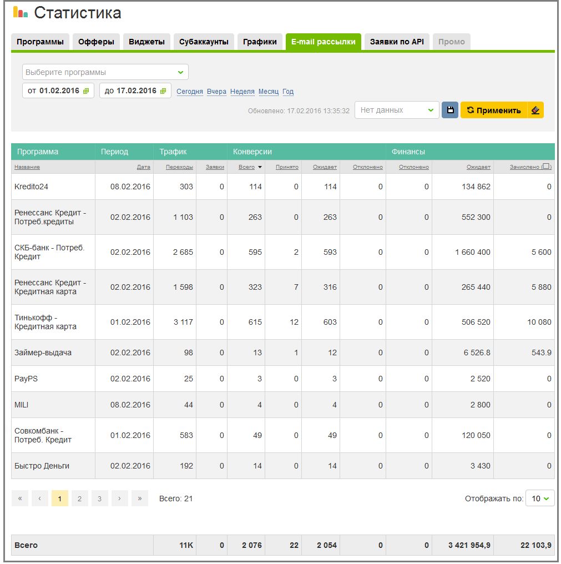The image size is (561, 564).
Task: Sort by Принято column header
Action: [x=287, y=167]
